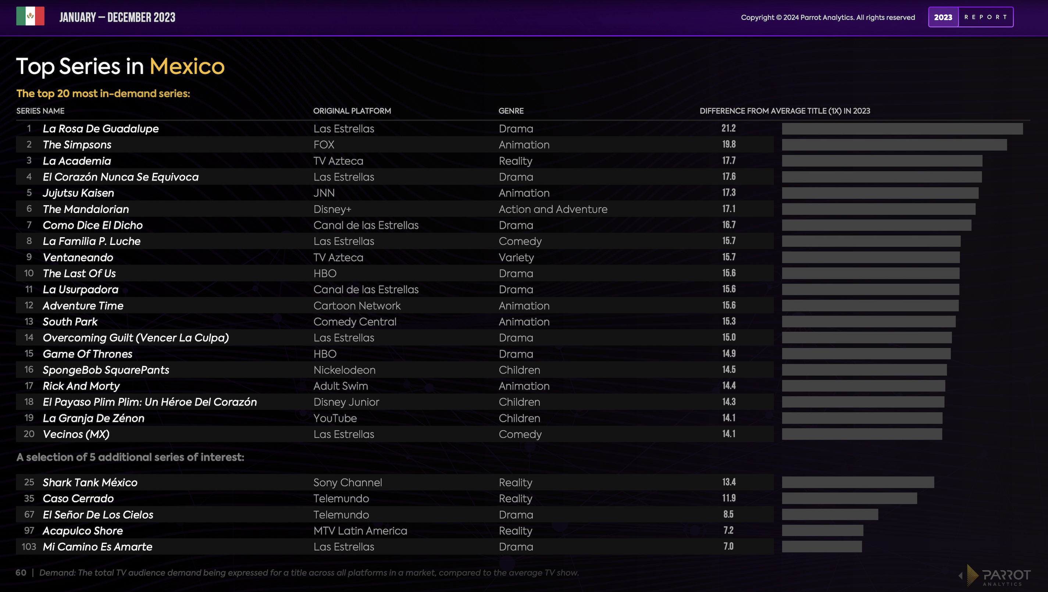This screenshot has width=1048, height=592.
Task: Click the JNN platform cell
Action: click(324, 193)
